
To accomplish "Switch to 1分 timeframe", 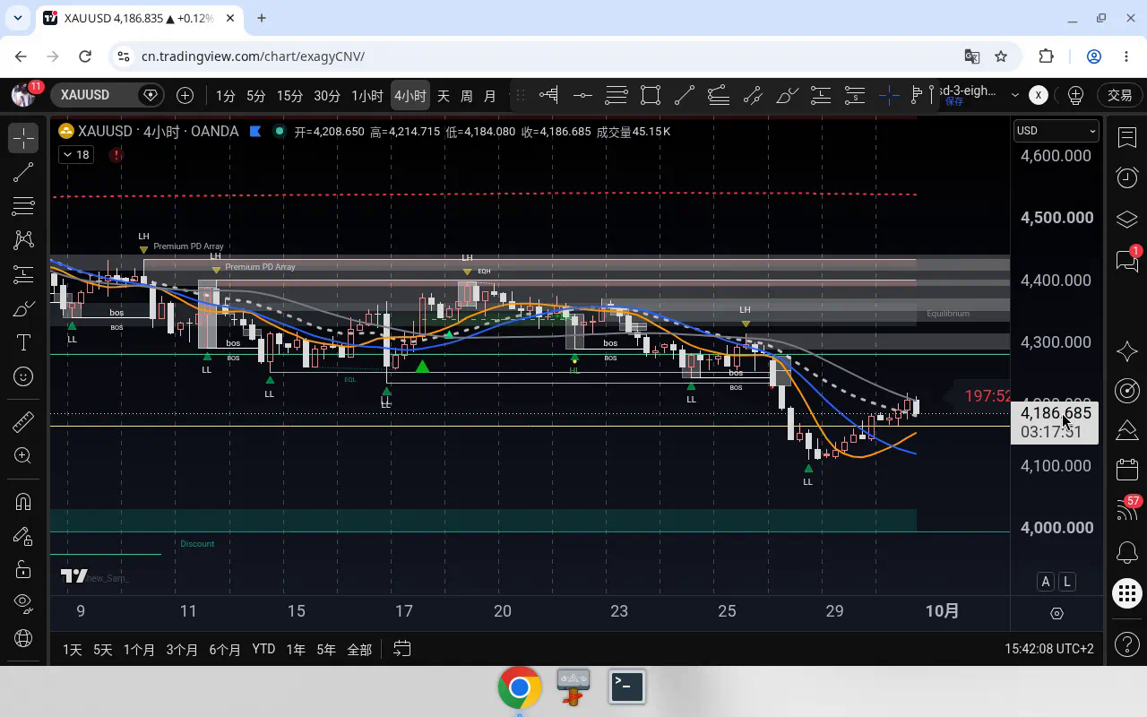I will pyautogui.click(x=225, y=95).
